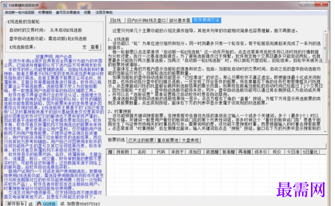The height and width of the screenshot is (206, 335).
Task: Click the 从未启动K线选股 status text
Action: coord(66,30)
